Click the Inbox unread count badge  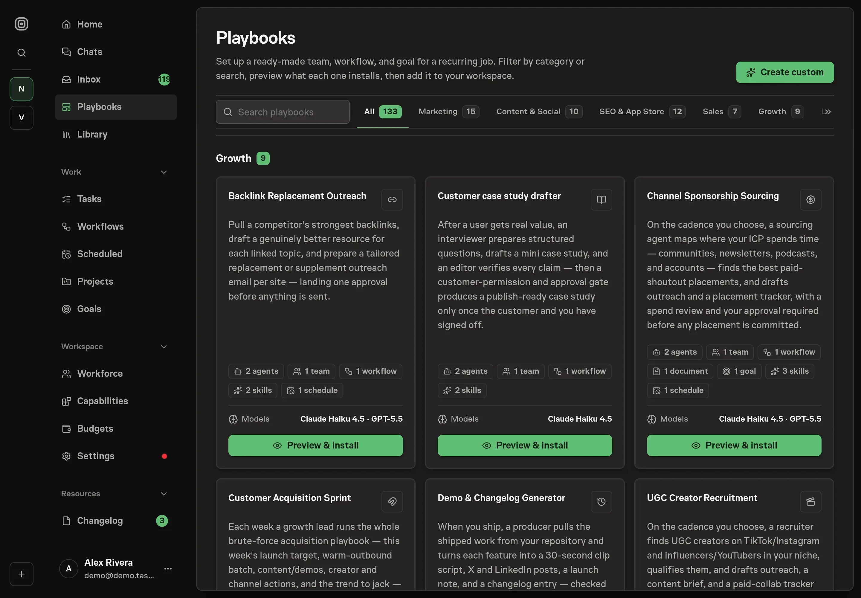(164, 80)
